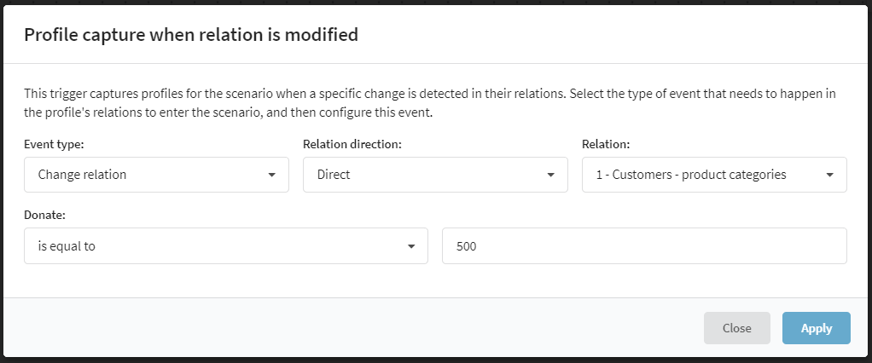Click the 'Relation direction:' field label

point(352,144)
